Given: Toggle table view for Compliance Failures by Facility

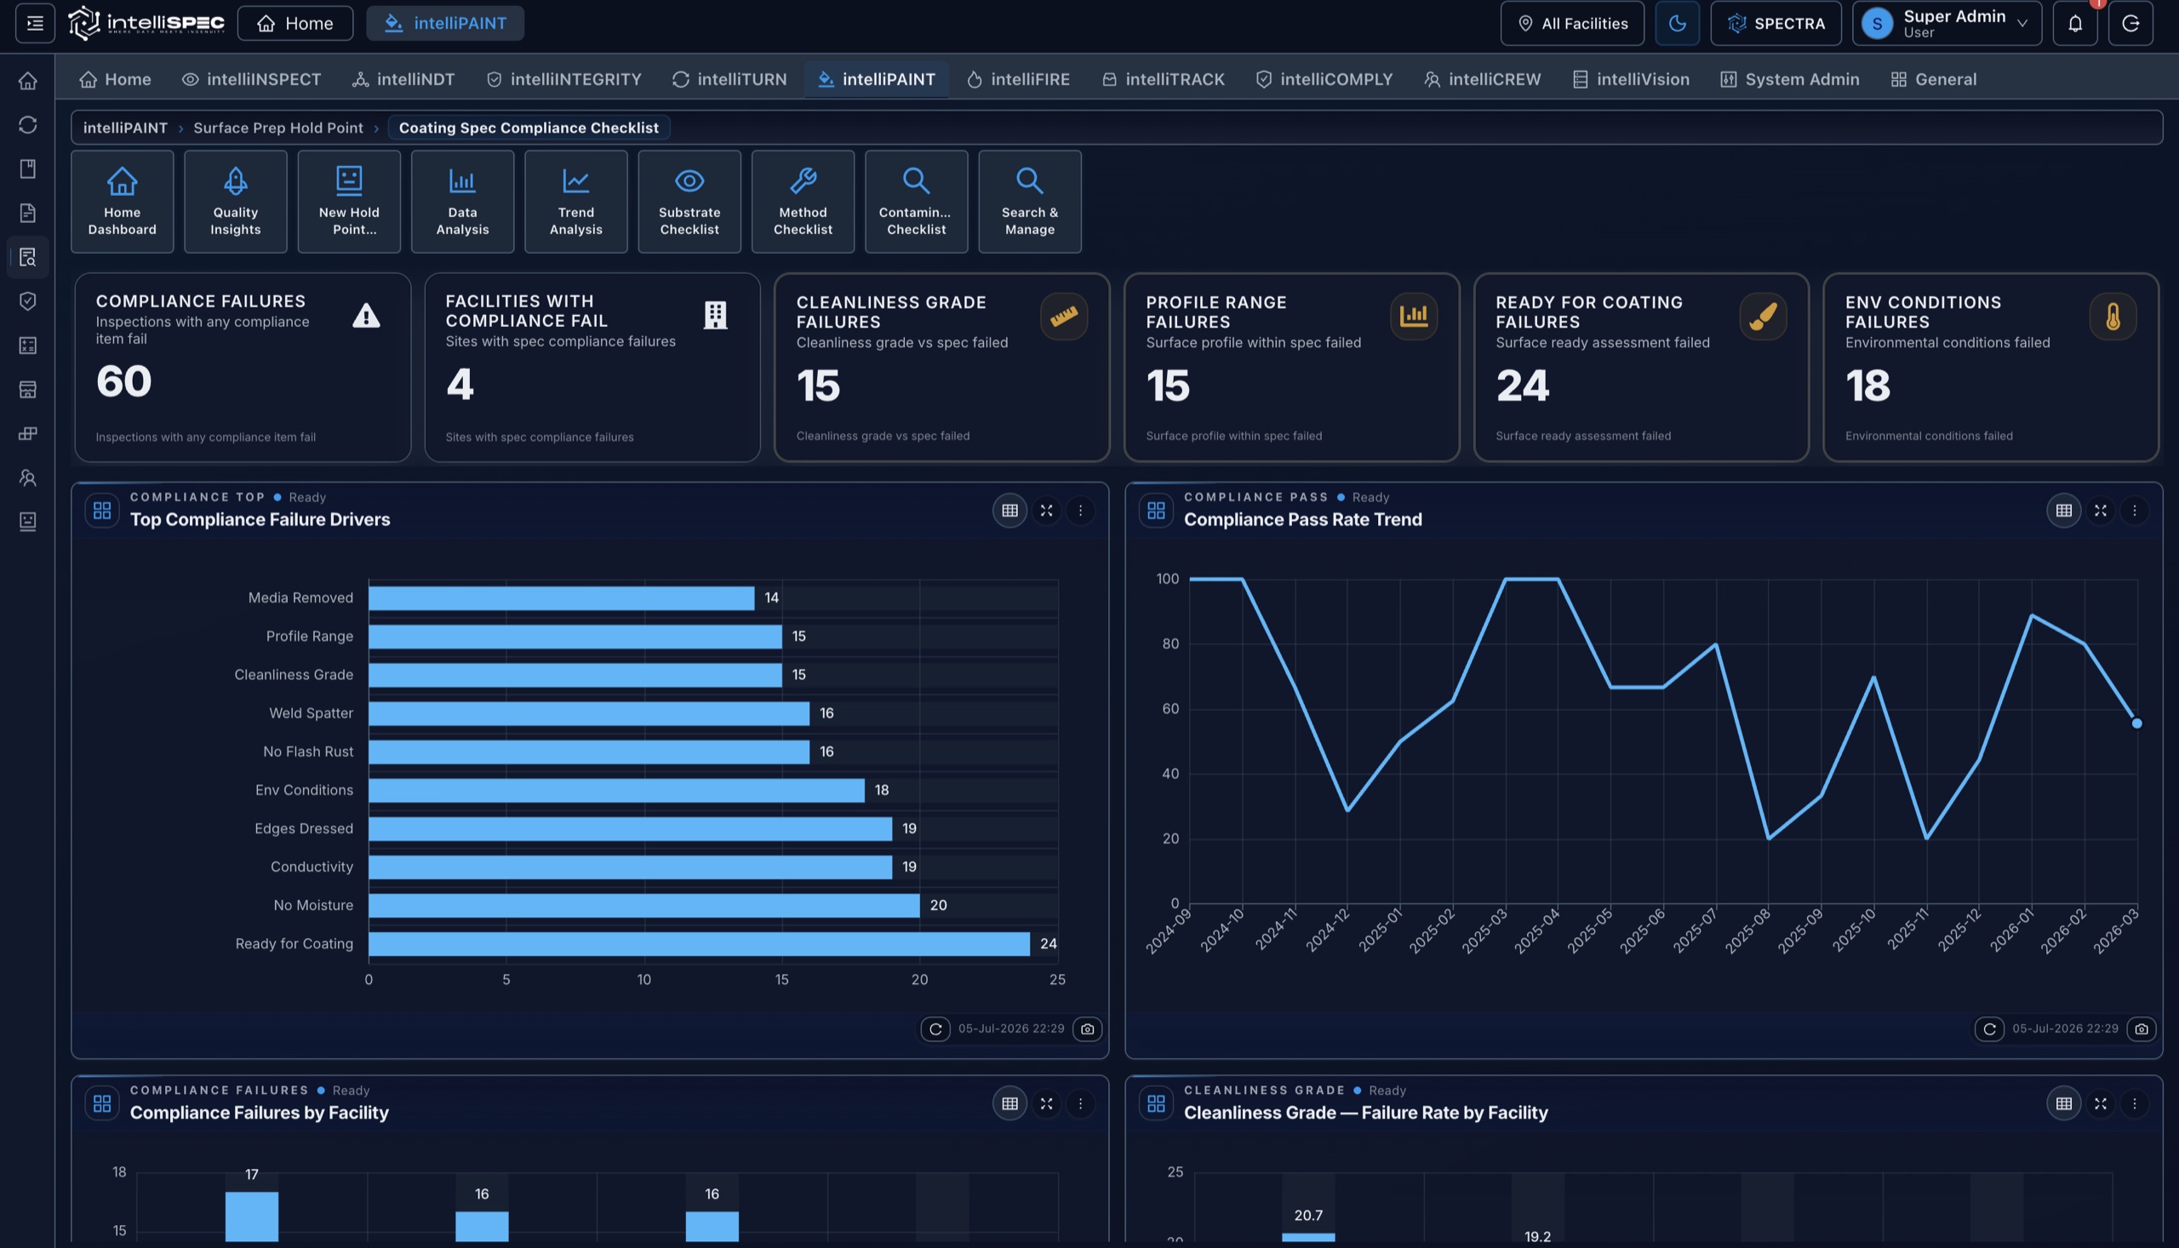Looking at the screenshot, I should point(1009,1104).
